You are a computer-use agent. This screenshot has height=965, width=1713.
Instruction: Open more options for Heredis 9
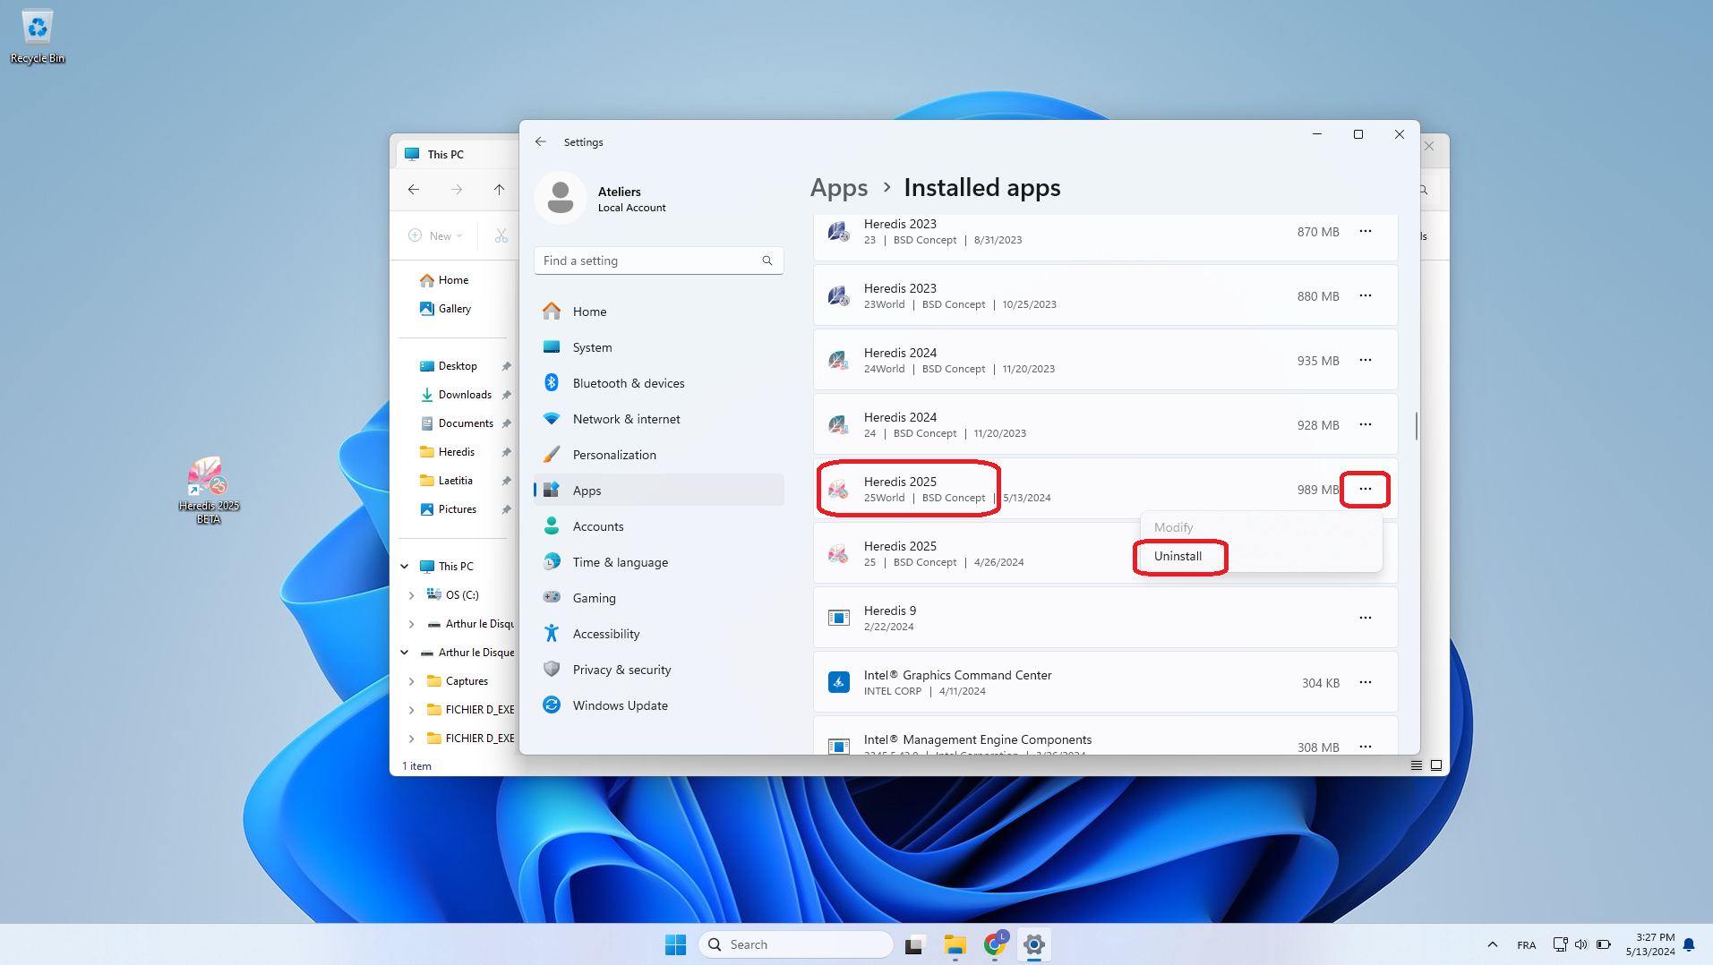point(1365,618)
